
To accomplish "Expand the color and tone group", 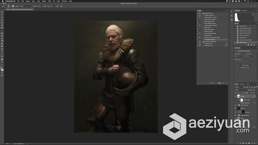I will point(237,105).
